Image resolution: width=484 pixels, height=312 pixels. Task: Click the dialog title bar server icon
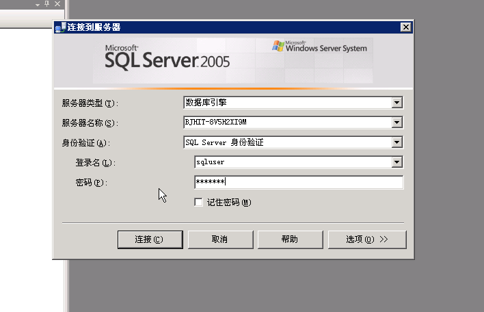(x=60, y=27)
